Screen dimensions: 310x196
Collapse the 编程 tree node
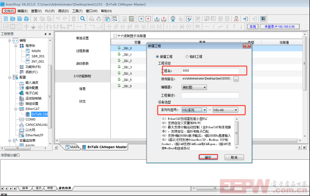tap(9, 41)
